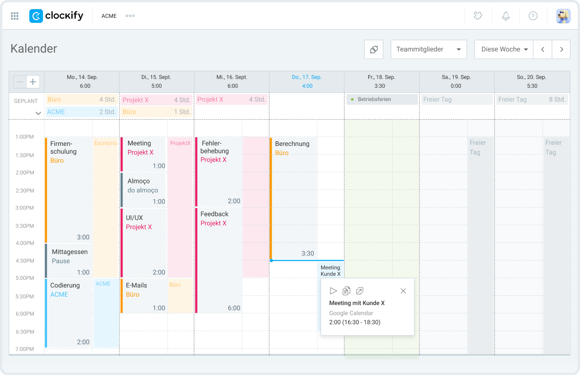Click Freier Tag block in Sunday column
Viewport: 580px width, 375px height.
point(556,245)
